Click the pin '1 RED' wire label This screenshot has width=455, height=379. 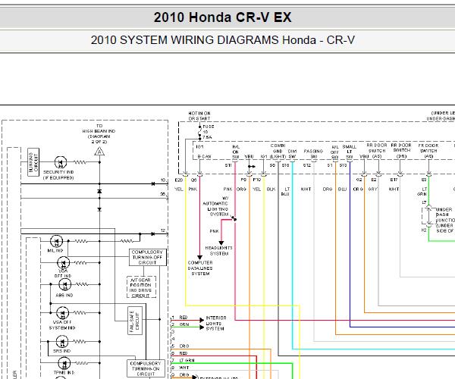coord(180,318)
